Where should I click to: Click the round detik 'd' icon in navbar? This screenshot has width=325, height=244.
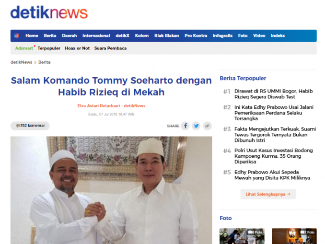click(x=17, y=35)
